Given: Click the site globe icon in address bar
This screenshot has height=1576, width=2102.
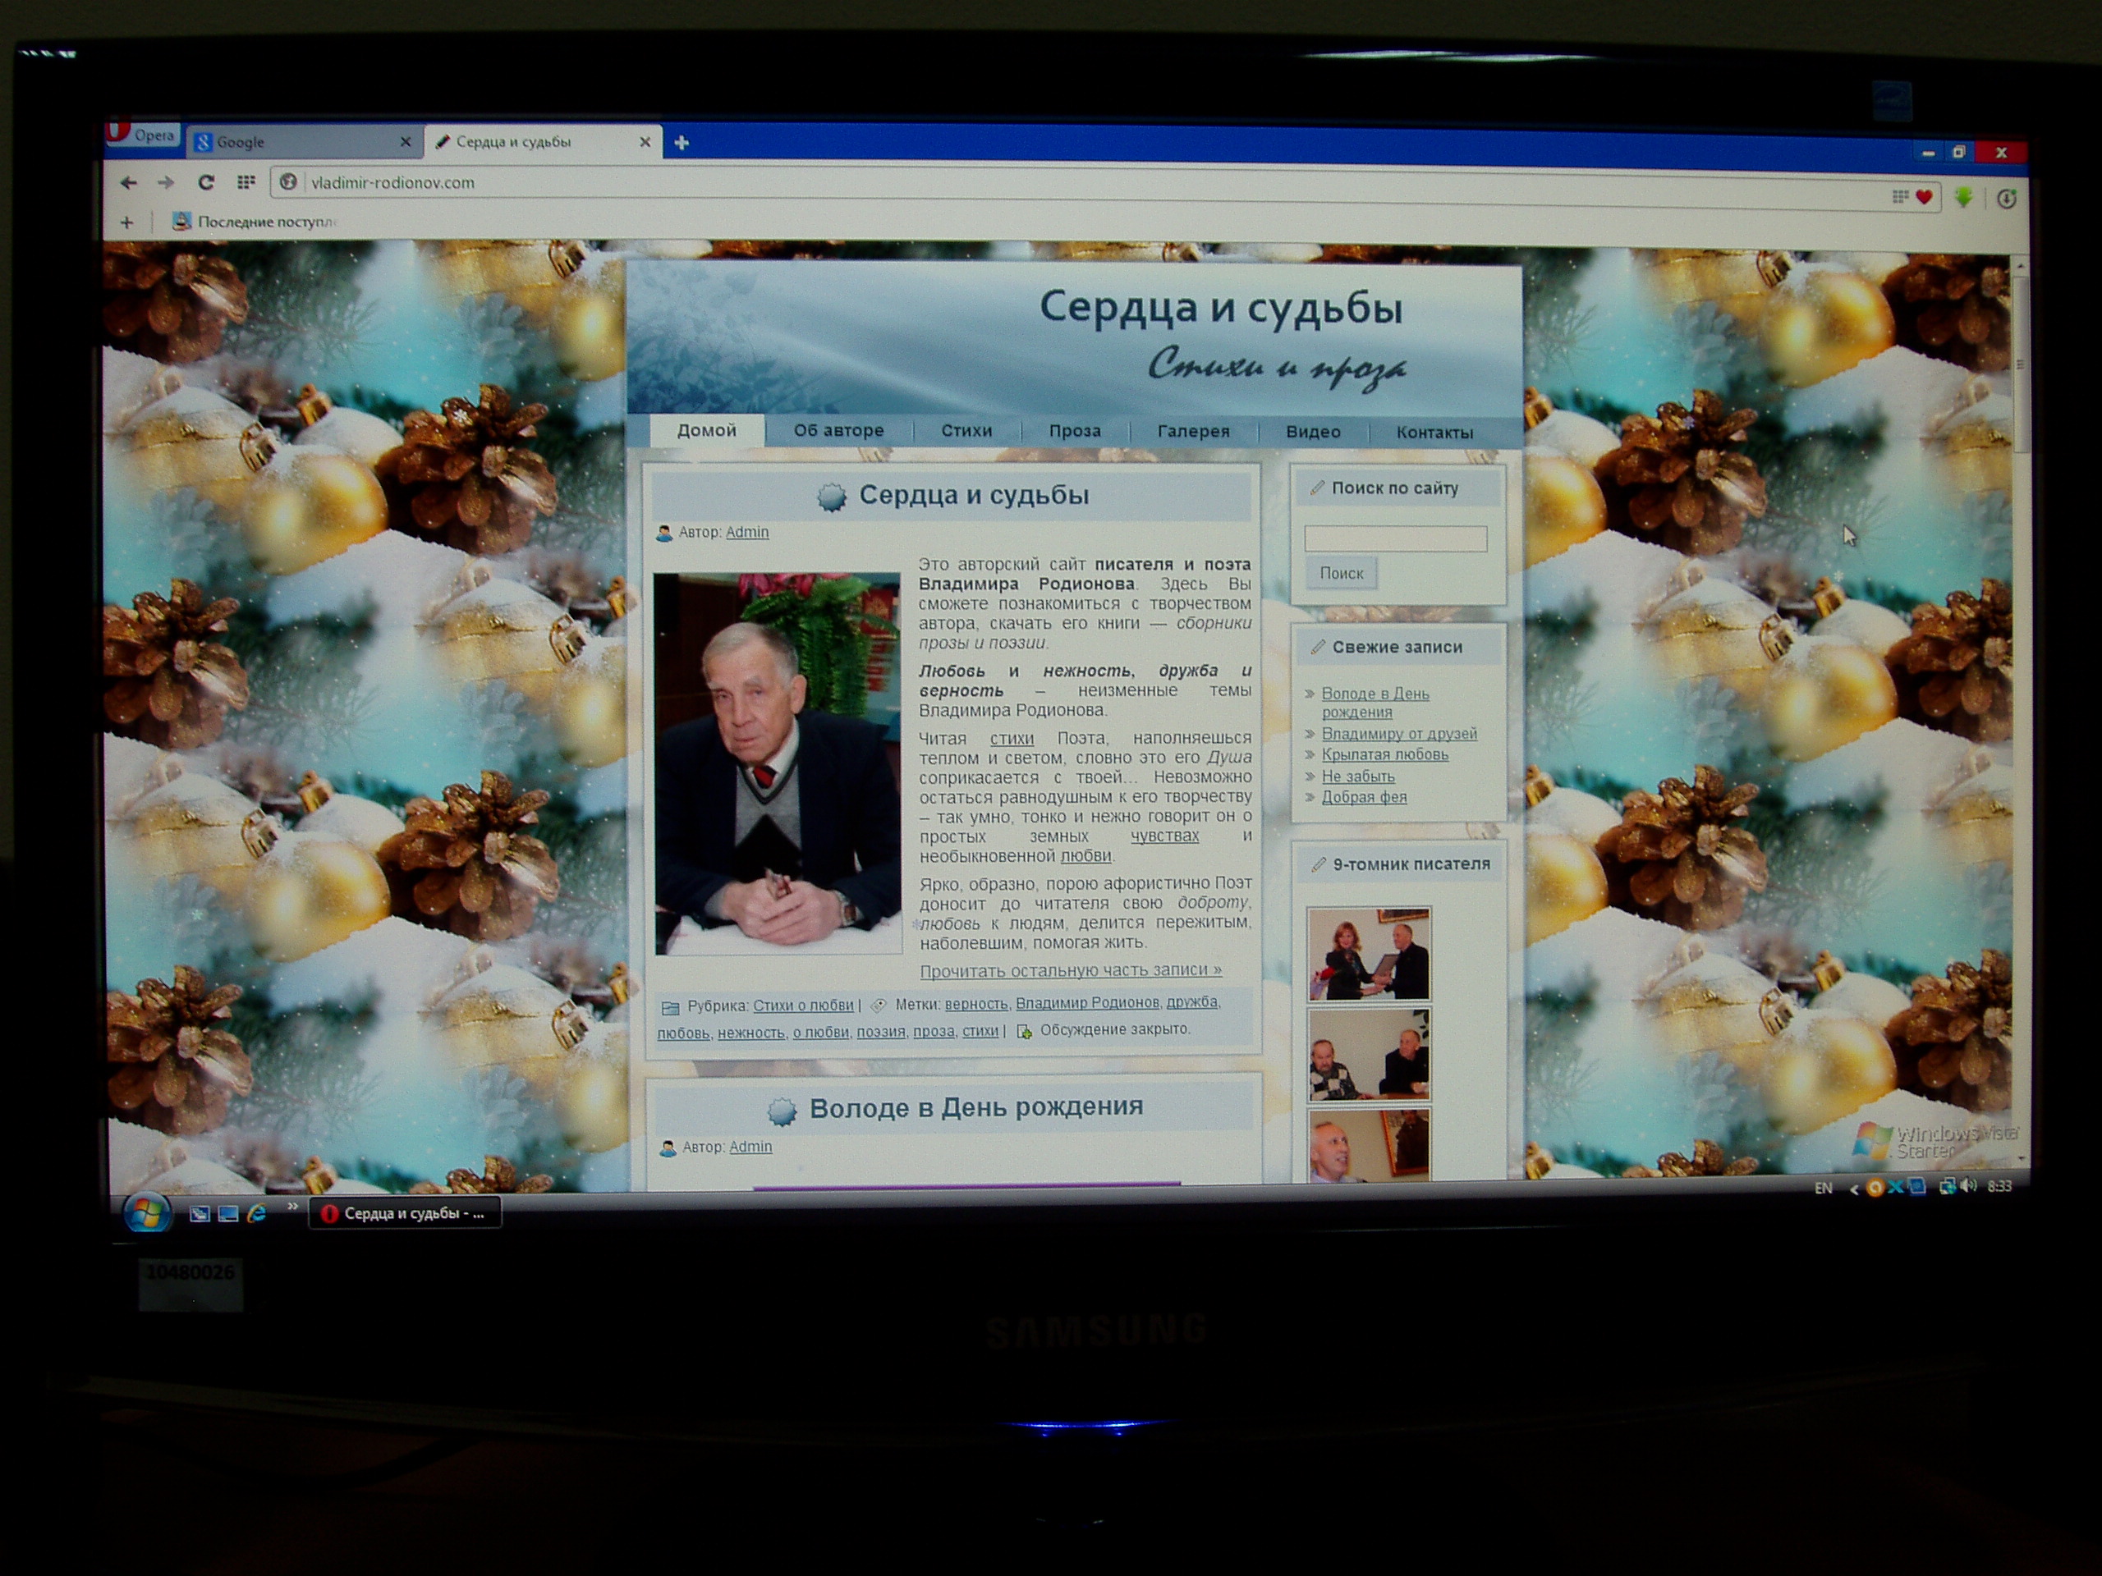Looking at the screenshot, I should point(289,181).
